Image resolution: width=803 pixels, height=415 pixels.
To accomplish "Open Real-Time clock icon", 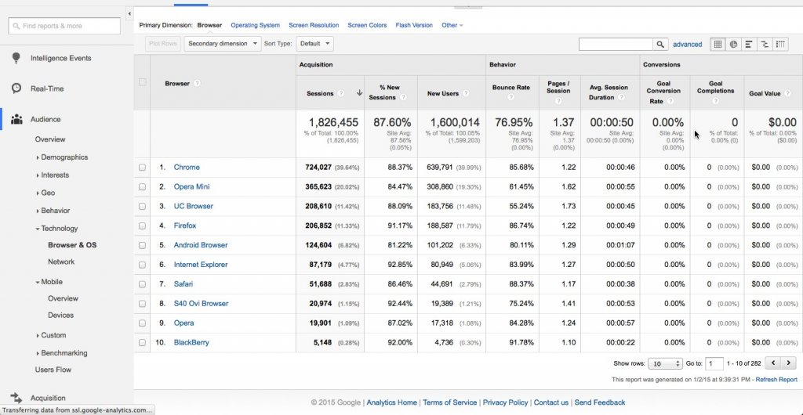I will coord(16,88).
